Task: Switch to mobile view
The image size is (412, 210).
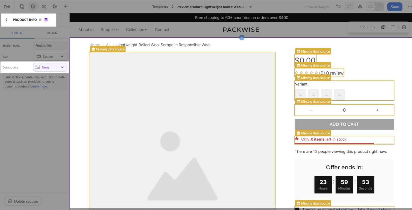Action: point(380,7)
